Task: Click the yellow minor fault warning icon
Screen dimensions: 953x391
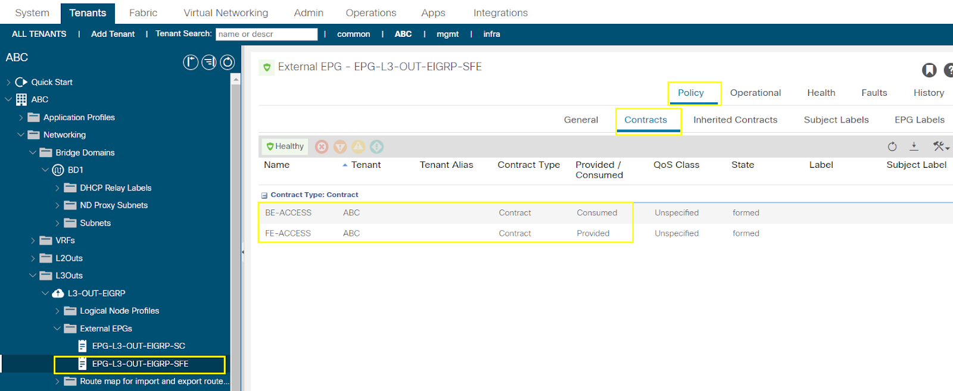Action: click(x=359, y=146)
